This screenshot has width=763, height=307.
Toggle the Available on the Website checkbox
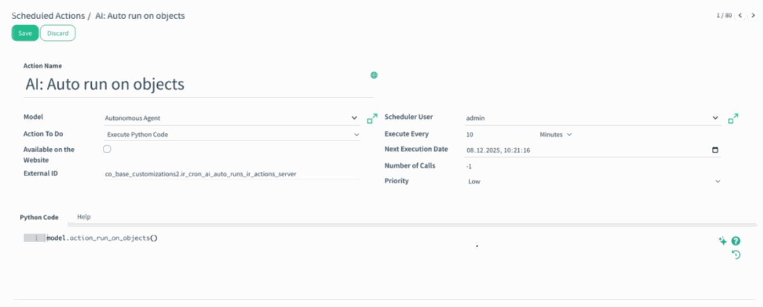107,149
